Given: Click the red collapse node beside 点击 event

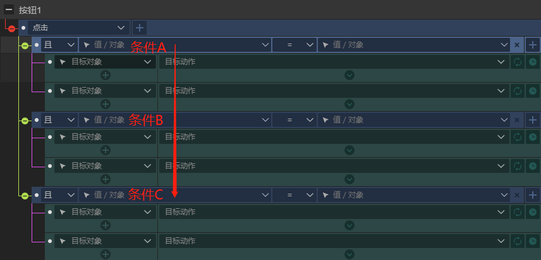Looking at the screenshot, I should coord(12,28).
